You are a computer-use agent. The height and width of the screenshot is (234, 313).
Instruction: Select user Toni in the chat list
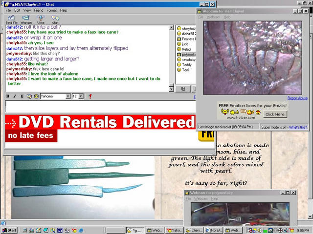tap(183, 70)
